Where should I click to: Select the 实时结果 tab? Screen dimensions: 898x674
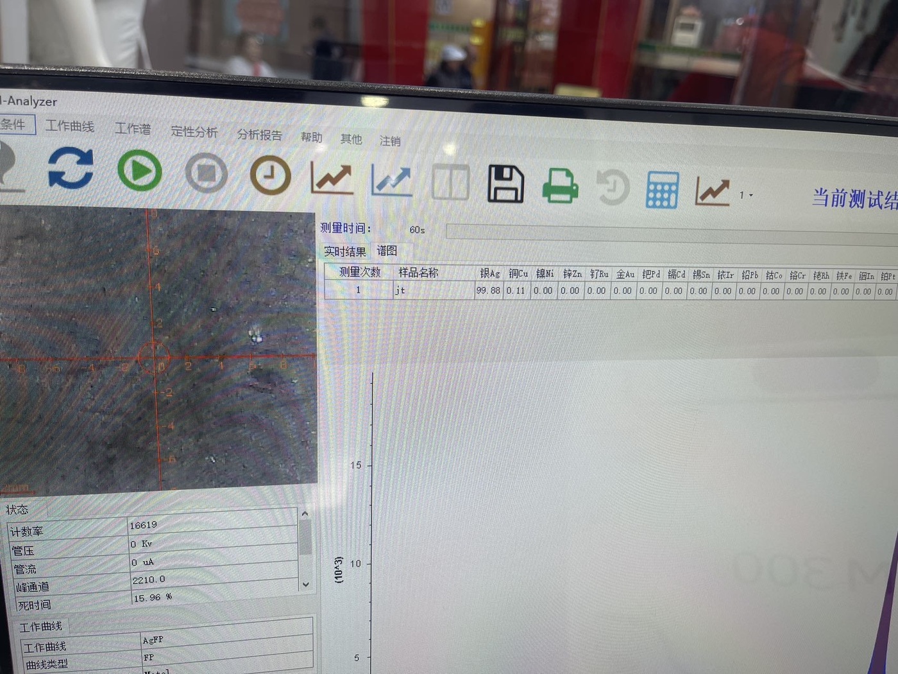click(344, 252)
